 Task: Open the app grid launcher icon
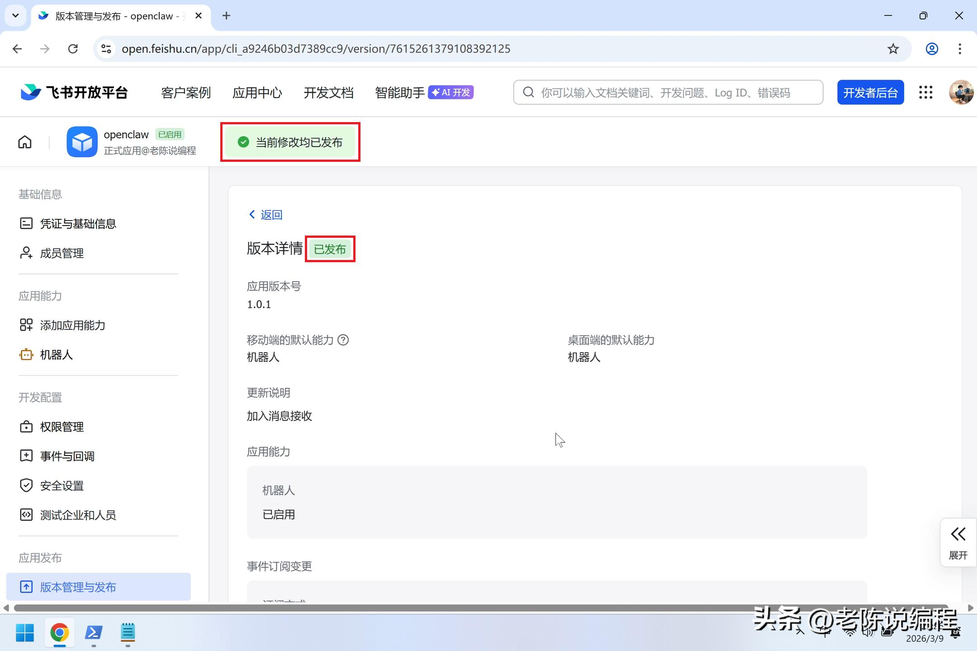point(925,92)
